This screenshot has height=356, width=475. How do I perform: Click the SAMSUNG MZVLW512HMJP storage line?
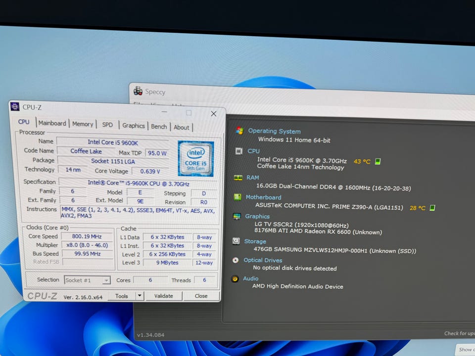point(335,250)
